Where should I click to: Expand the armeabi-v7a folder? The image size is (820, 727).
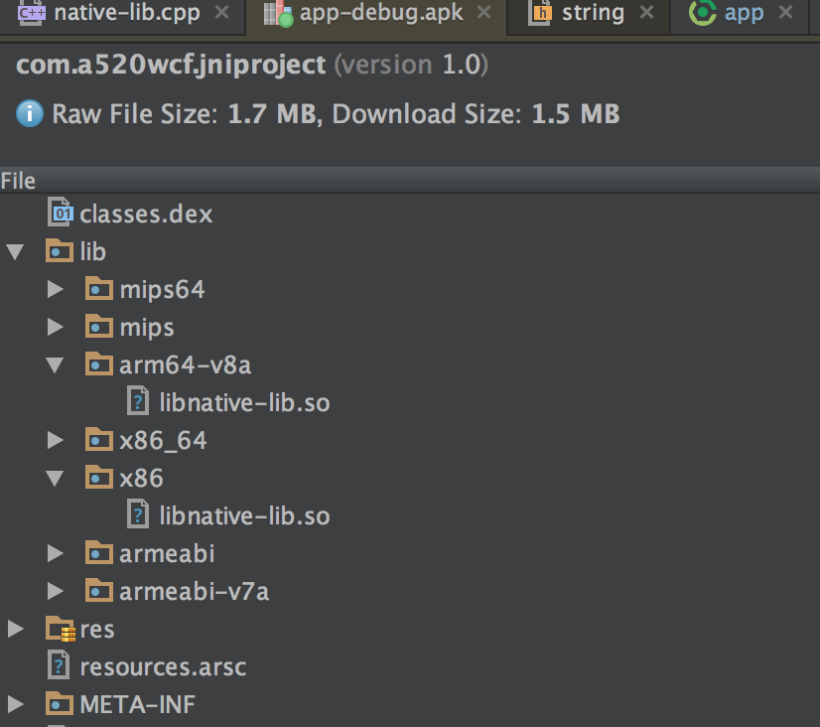click(x=56, y=592)
